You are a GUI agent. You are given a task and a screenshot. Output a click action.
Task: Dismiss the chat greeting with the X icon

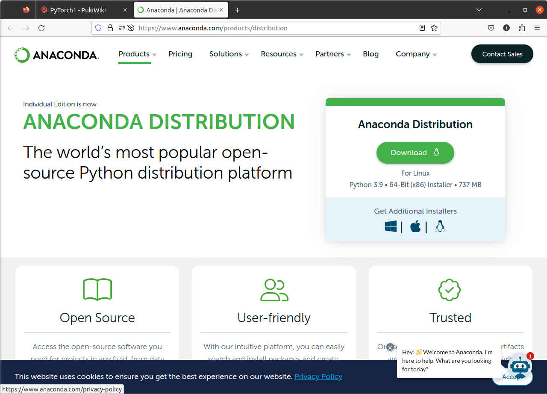click(390, 347)
